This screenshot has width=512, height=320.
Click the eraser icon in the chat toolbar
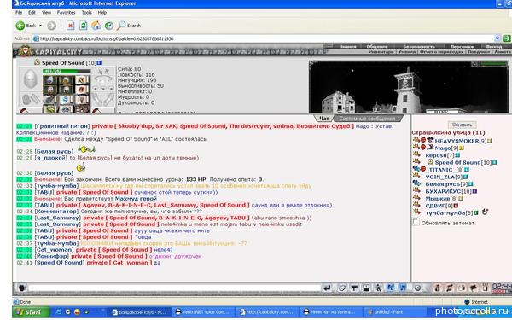pyautogui.click(x=342, y=288)
